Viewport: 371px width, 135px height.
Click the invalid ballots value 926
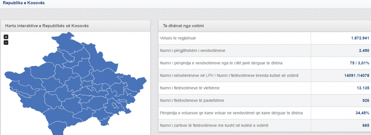pyautogui.click(x=366, y=101)
